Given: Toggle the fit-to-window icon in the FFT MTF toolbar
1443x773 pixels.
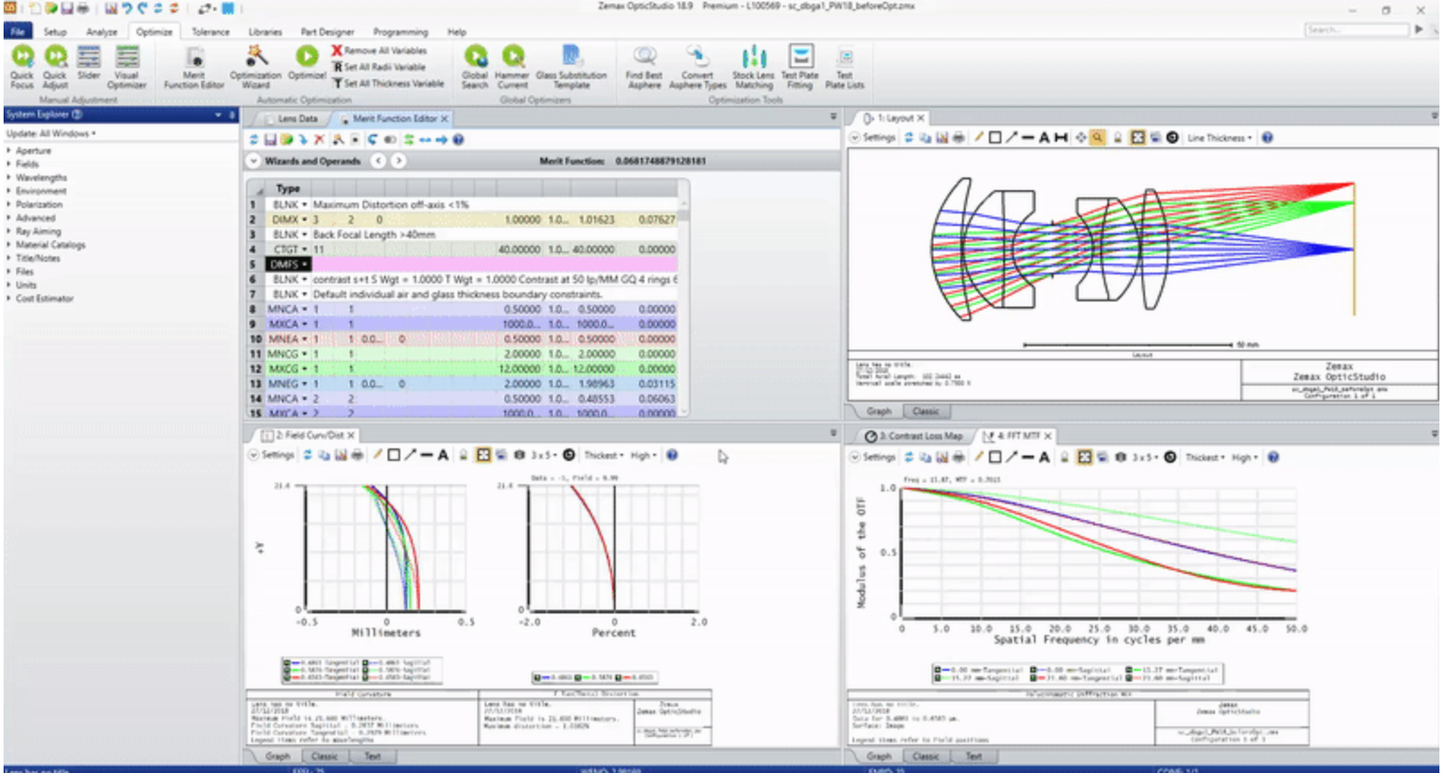Looking at the screenshot, I should click(x=1085, y=457).
